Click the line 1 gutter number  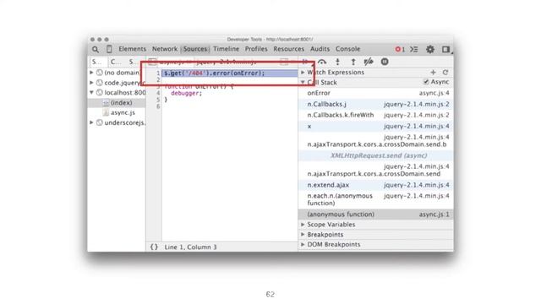point(158,73)
